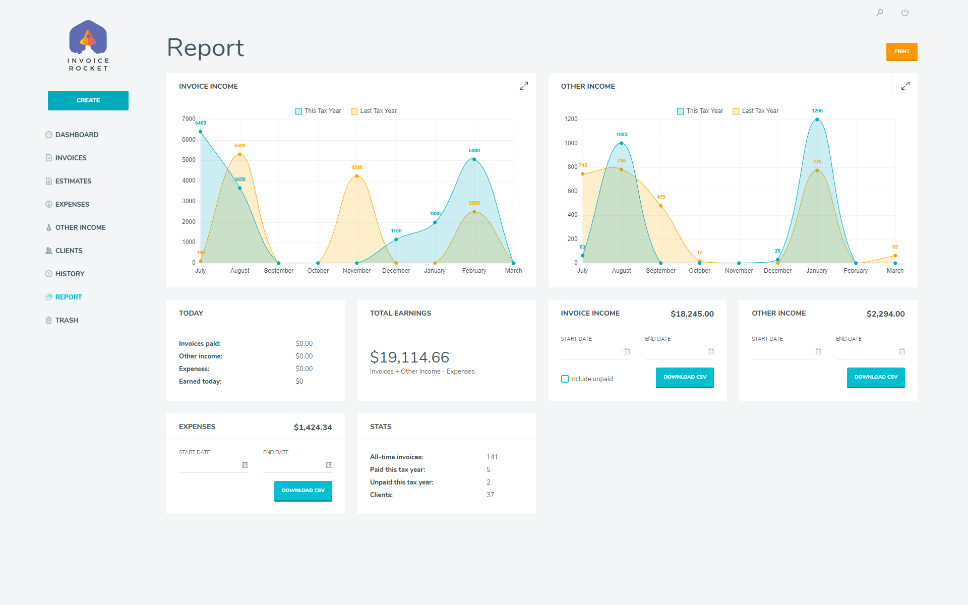Expand the Other Income chart fullscreen
This screenshot has width=968, height=605.
(x=905, y=86)
